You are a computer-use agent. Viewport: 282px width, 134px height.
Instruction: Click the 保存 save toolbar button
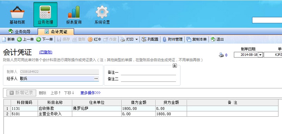[x=63, y=39]
